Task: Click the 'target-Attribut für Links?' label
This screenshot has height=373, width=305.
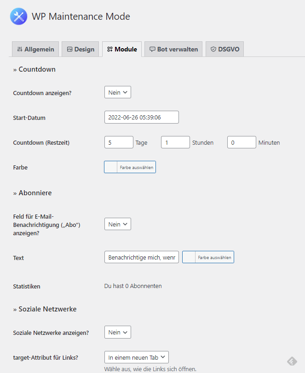Action: tap(46, 357)
